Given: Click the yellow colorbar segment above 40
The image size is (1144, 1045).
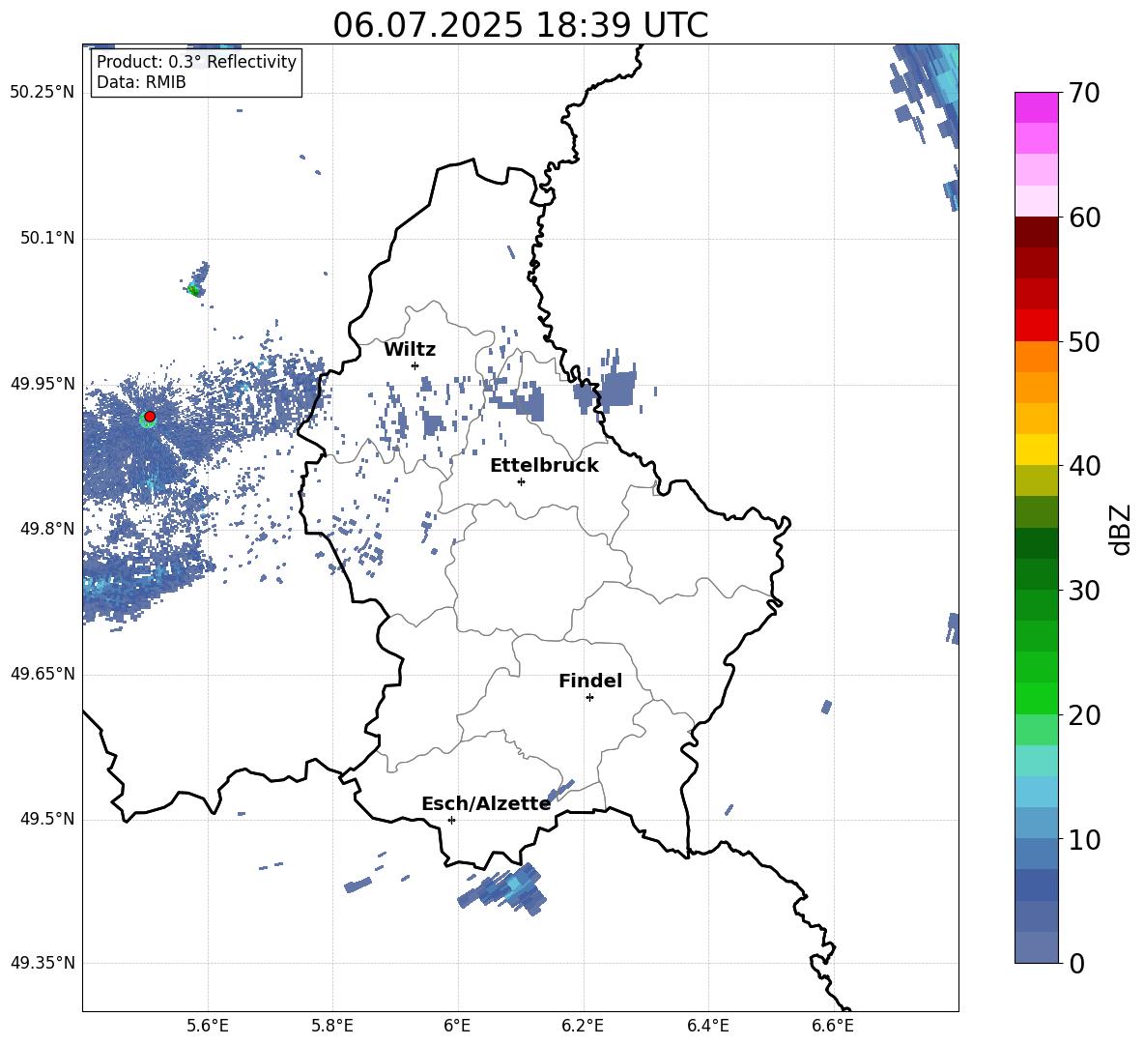Looking at the screenshot, I should tap(1036, 450).
